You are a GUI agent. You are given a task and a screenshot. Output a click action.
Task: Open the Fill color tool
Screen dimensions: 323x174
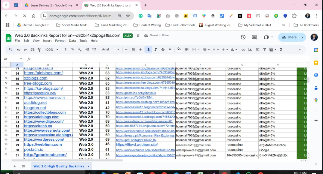[x=178, y=49]
